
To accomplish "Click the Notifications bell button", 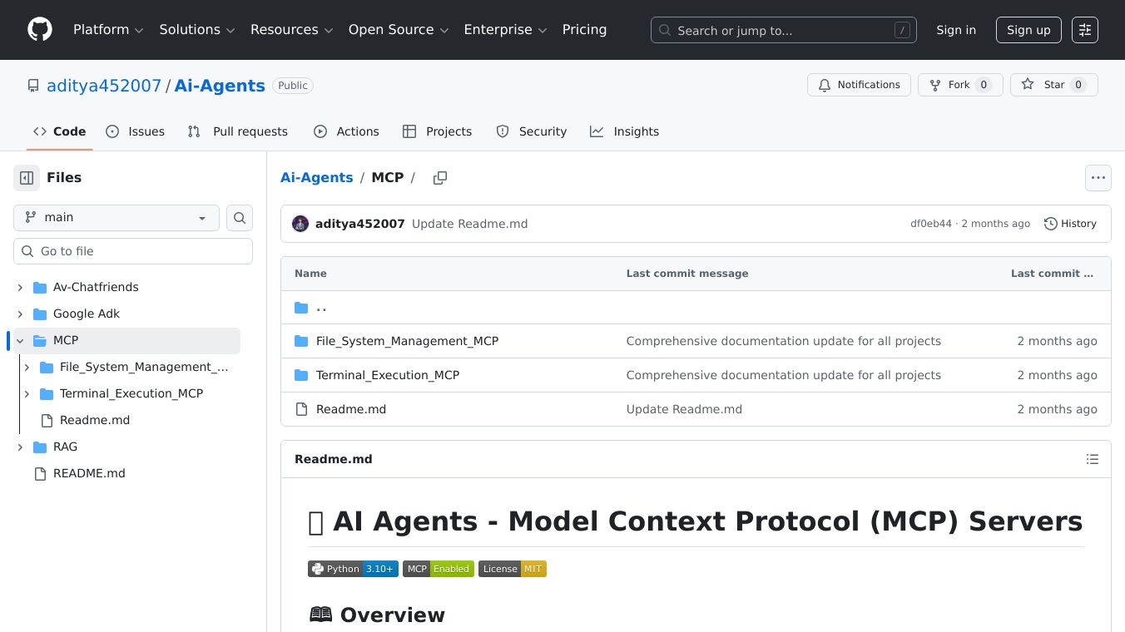I will 860,85.
